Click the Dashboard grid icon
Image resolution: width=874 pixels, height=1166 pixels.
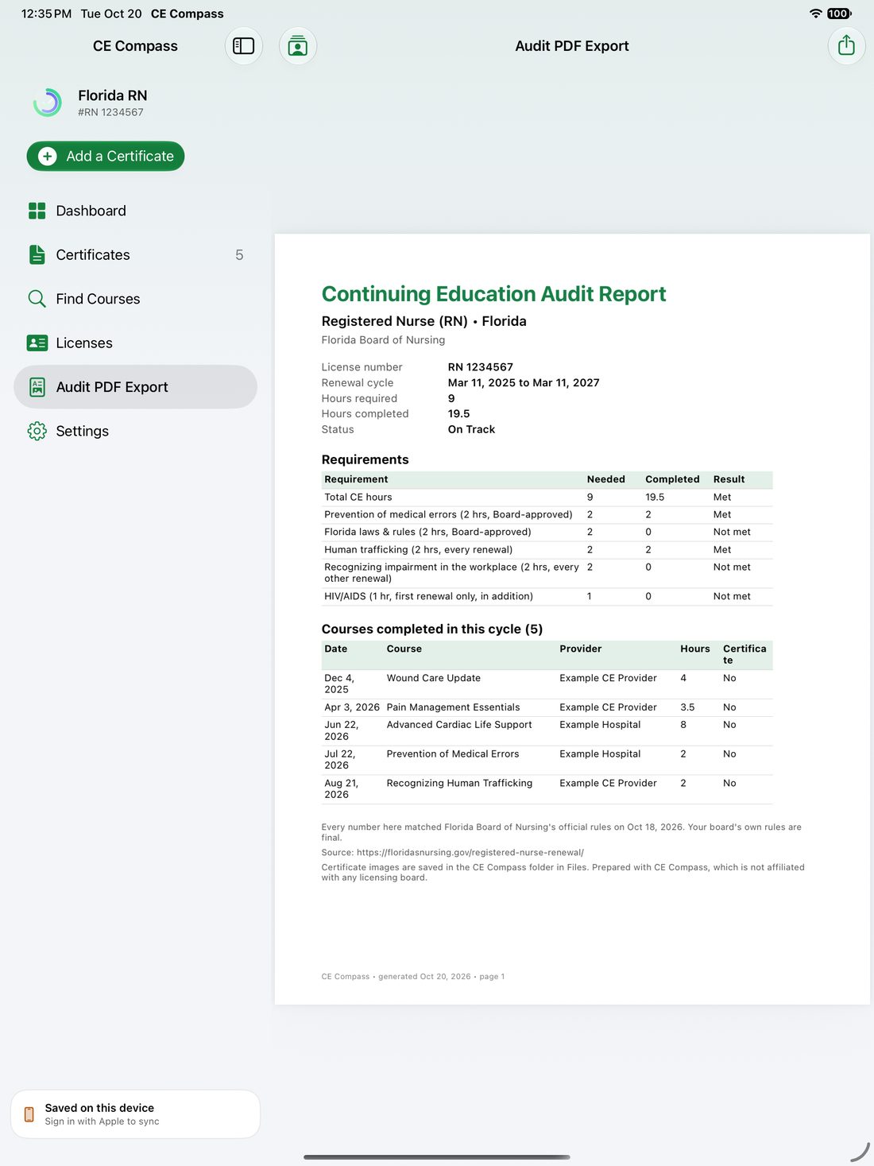[x=37, y=211]
